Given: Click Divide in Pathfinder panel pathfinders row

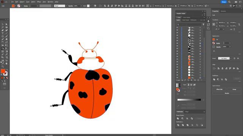Looking at the screenshot, I should (x=178, y=125).
